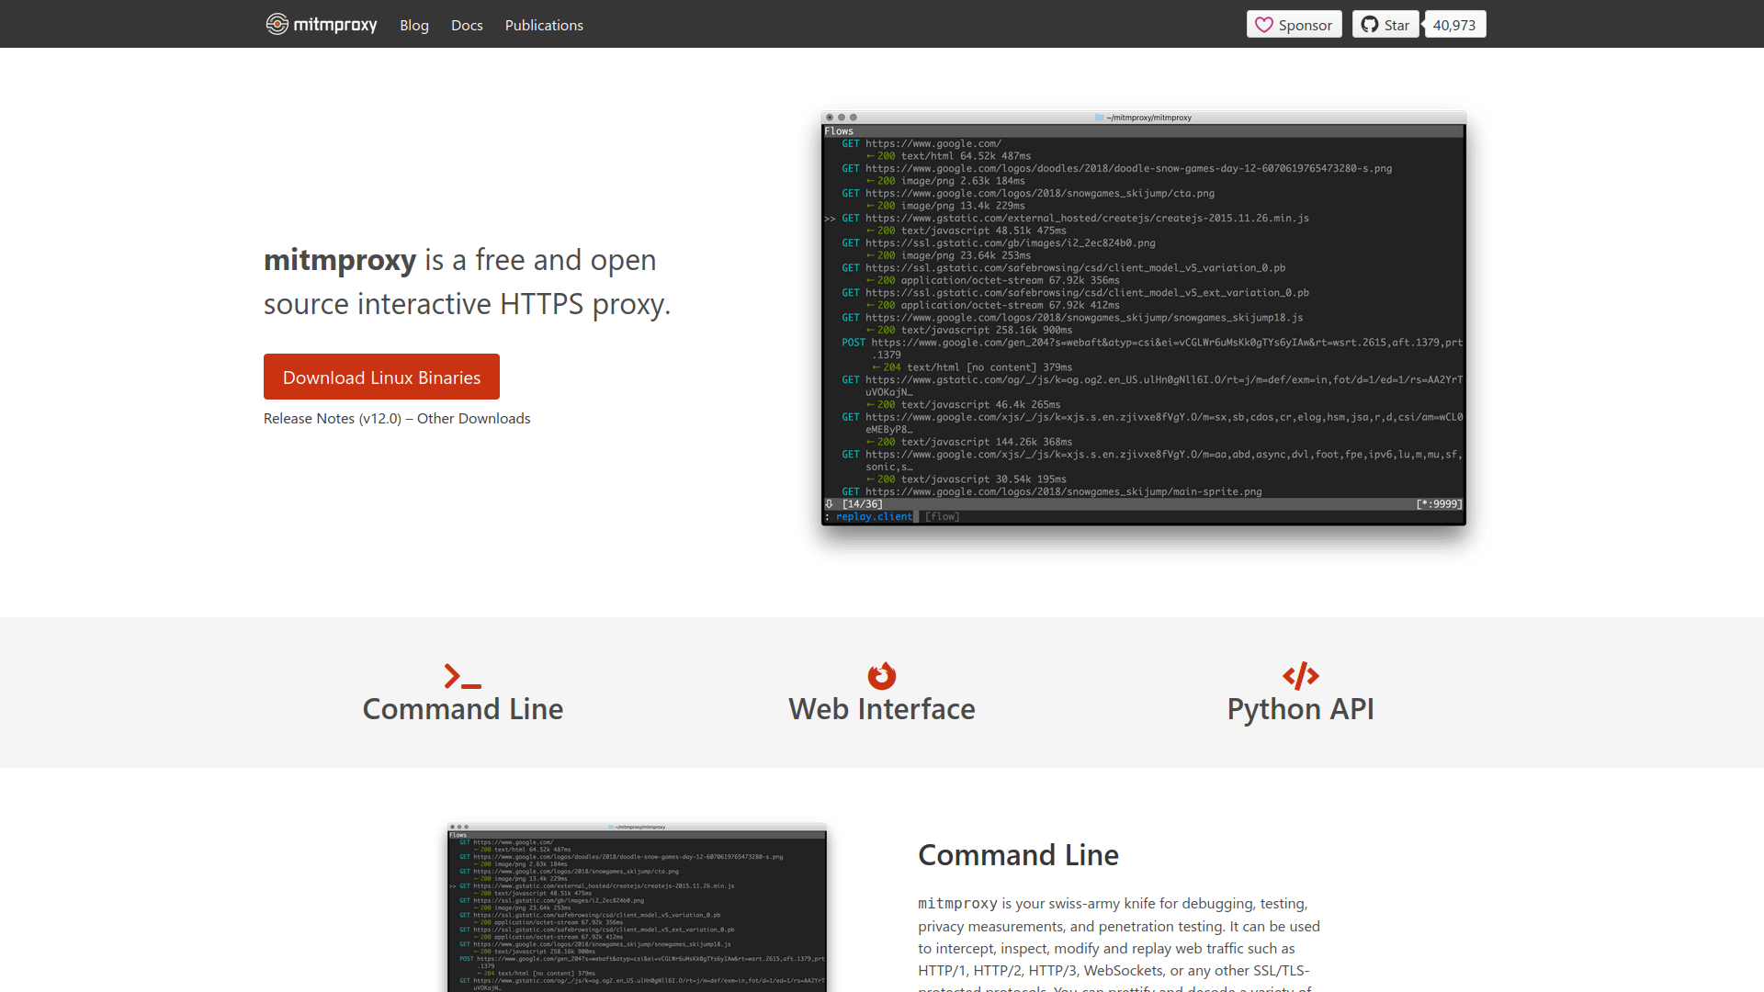Click the Sponsor button

pyautogui.click(x=1294, y=24)
